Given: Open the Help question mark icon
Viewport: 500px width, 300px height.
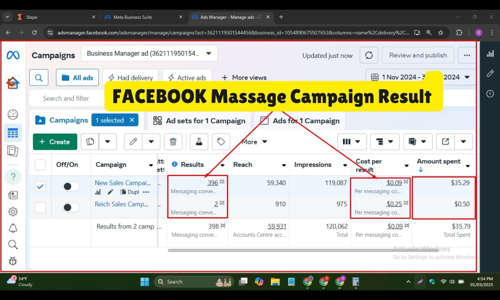Looking at the screenshot, I should click(13, 177).
